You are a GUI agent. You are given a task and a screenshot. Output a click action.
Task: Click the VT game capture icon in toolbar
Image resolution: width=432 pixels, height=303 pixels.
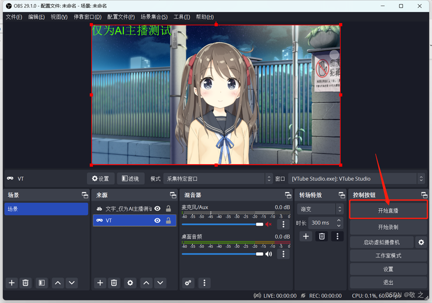click(x=10, y=178)
